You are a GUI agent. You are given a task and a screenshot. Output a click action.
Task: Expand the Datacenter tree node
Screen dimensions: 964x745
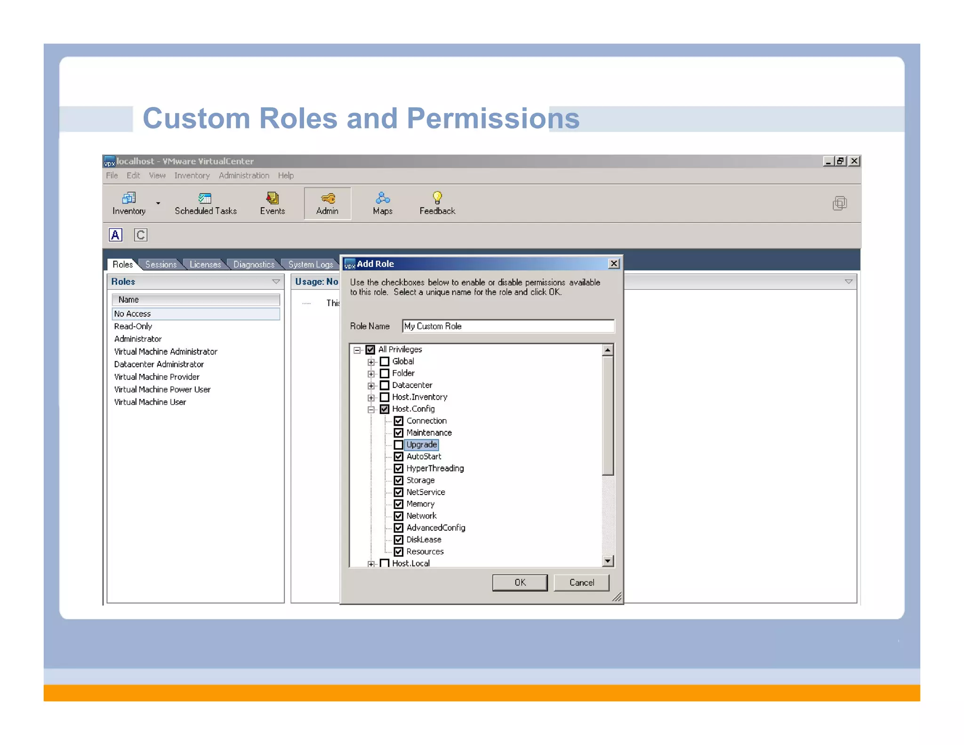[x=371, y=386]
